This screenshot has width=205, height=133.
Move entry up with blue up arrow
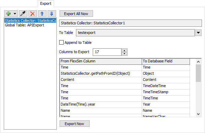(x=42, y=14)
